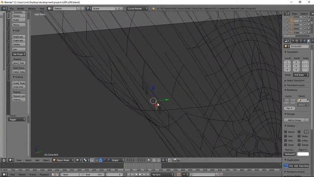Open the Scene selector field
The image size is (314, 177).
104,9
